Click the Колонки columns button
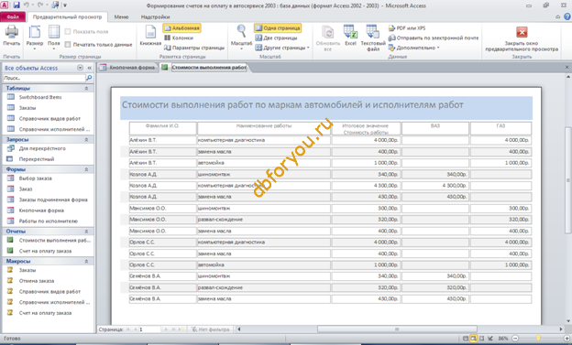This screenshot has width=572, height=345. (179, 38)
